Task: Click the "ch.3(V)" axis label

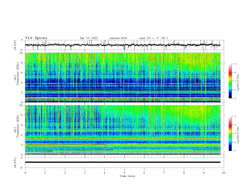Action: [x=15, y=163]
